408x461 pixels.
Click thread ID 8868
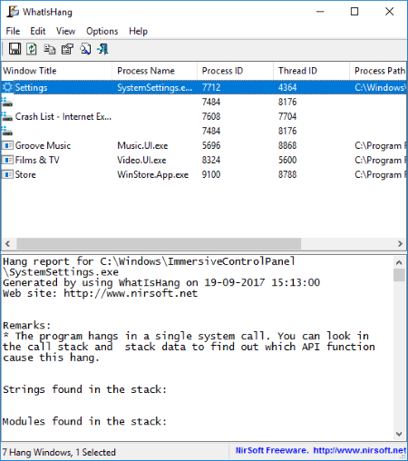(x=287, y=145)
